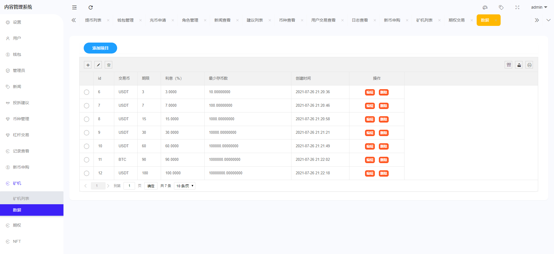Click the export table icon
Viewport: 554px width, 254px height.
(x=519, y=65)
